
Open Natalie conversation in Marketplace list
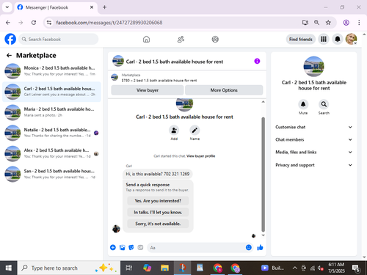pos(51,133)
